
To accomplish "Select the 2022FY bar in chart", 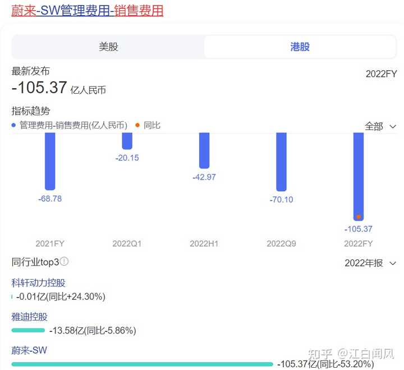I will 359,177.
